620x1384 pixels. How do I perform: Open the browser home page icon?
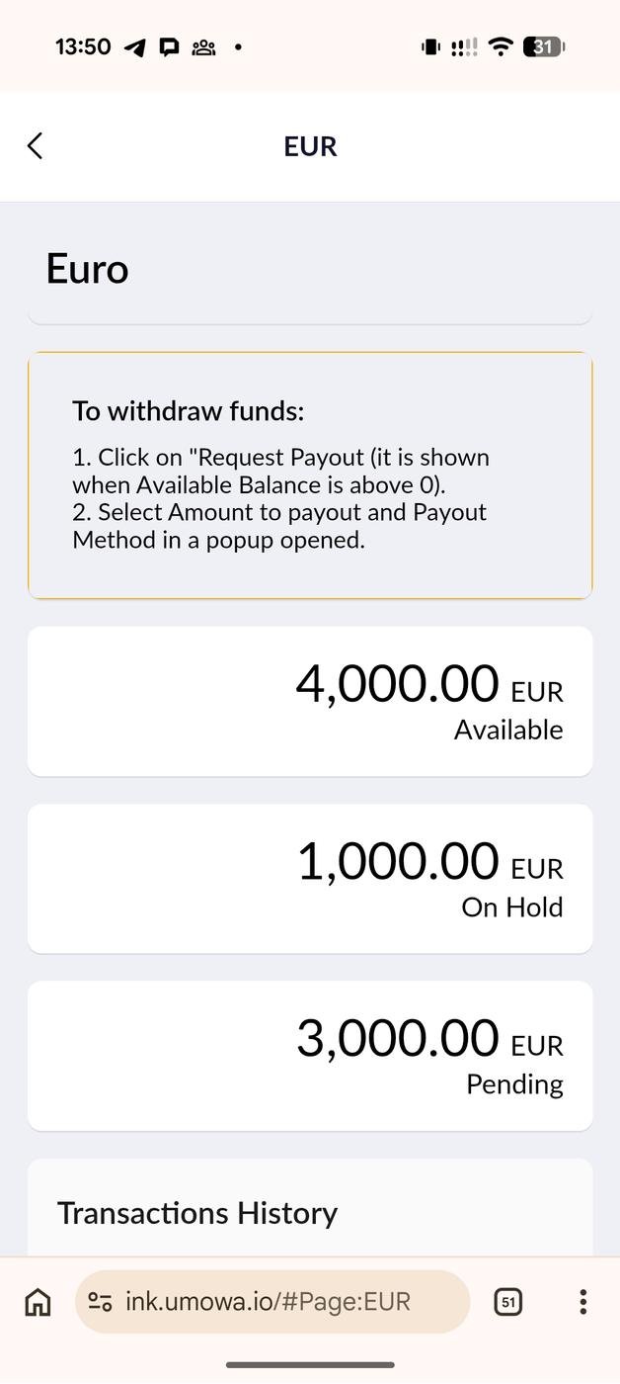[x=38, y=1302]
